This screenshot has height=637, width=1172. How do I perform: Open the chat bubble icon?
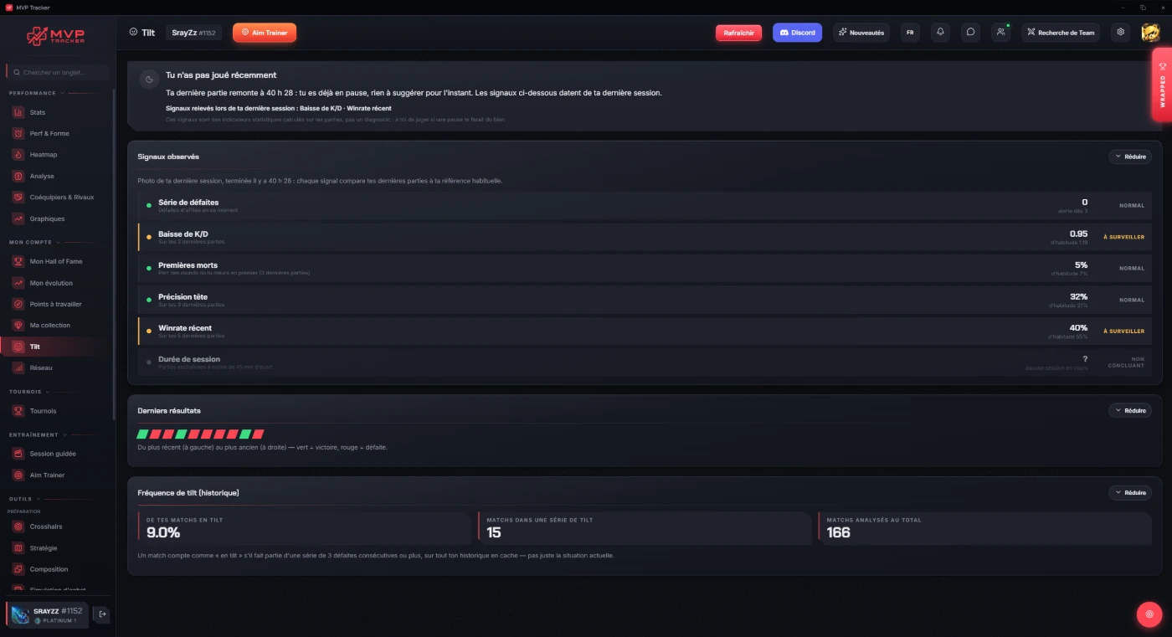click(970, 33)
